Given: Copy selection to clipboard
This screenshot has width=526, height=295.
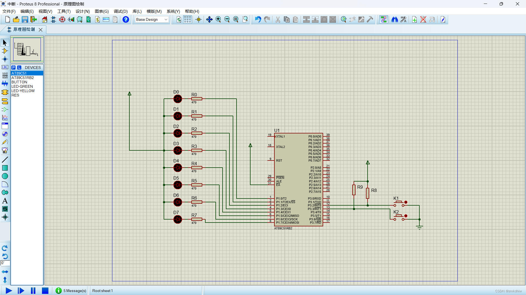Looking at the screenshot, I should click(287, 19).
